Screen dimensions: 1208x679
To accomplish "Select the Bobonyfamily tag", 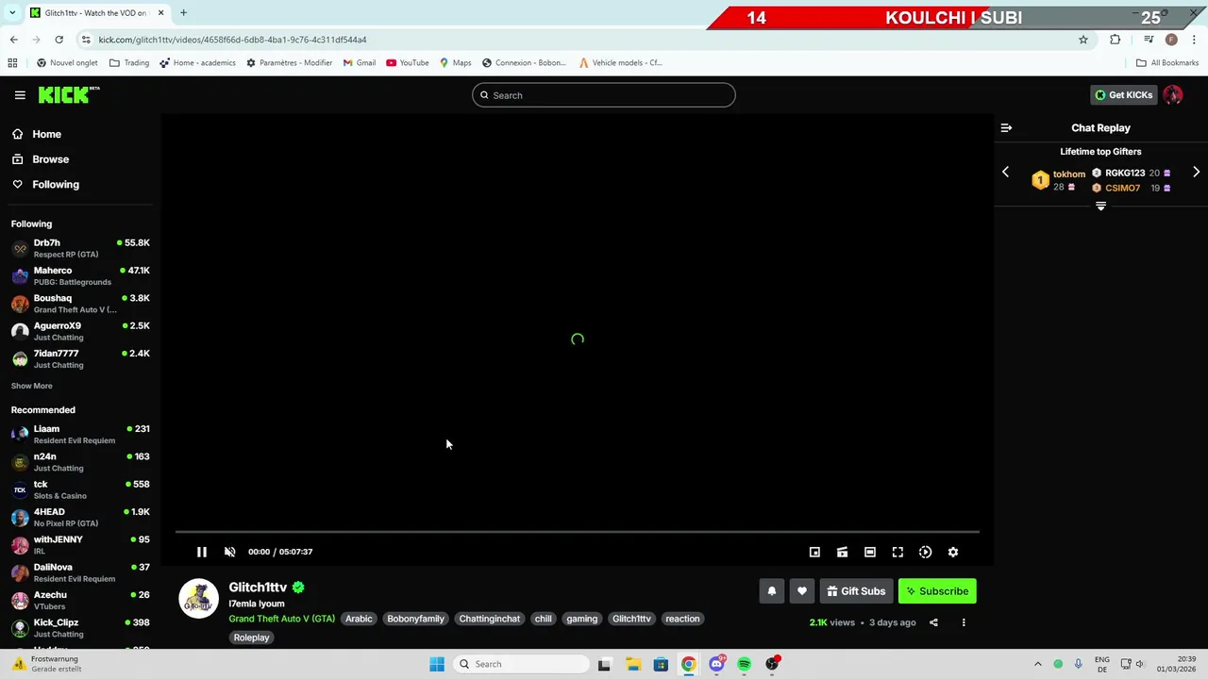I will [x=415, y=619].
